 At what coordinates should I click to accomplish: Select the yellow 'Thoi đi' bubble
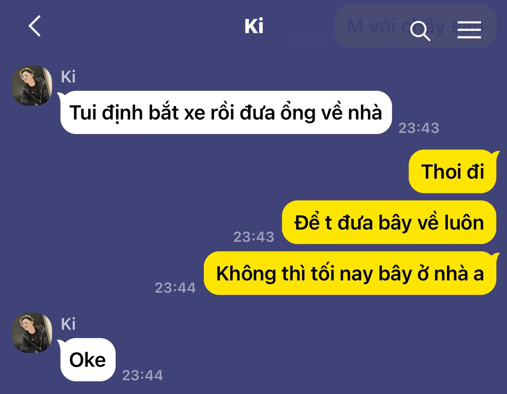(x=453, y=171)
